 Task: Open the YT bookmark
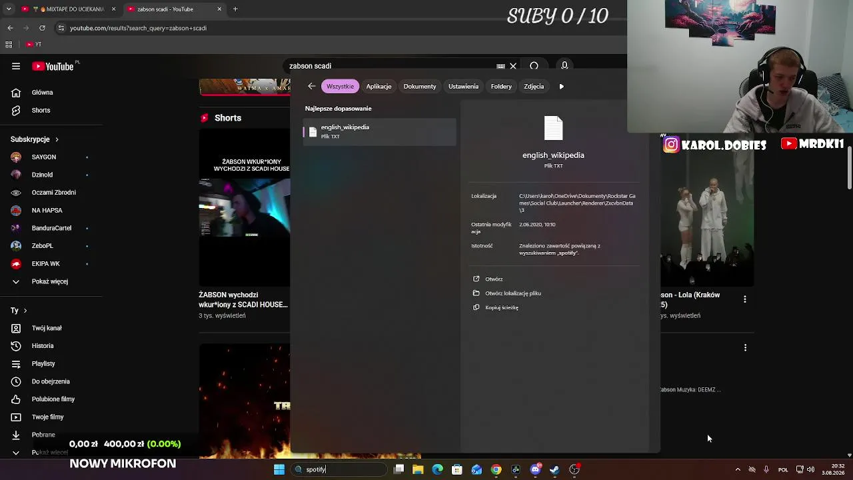point(34,45)
